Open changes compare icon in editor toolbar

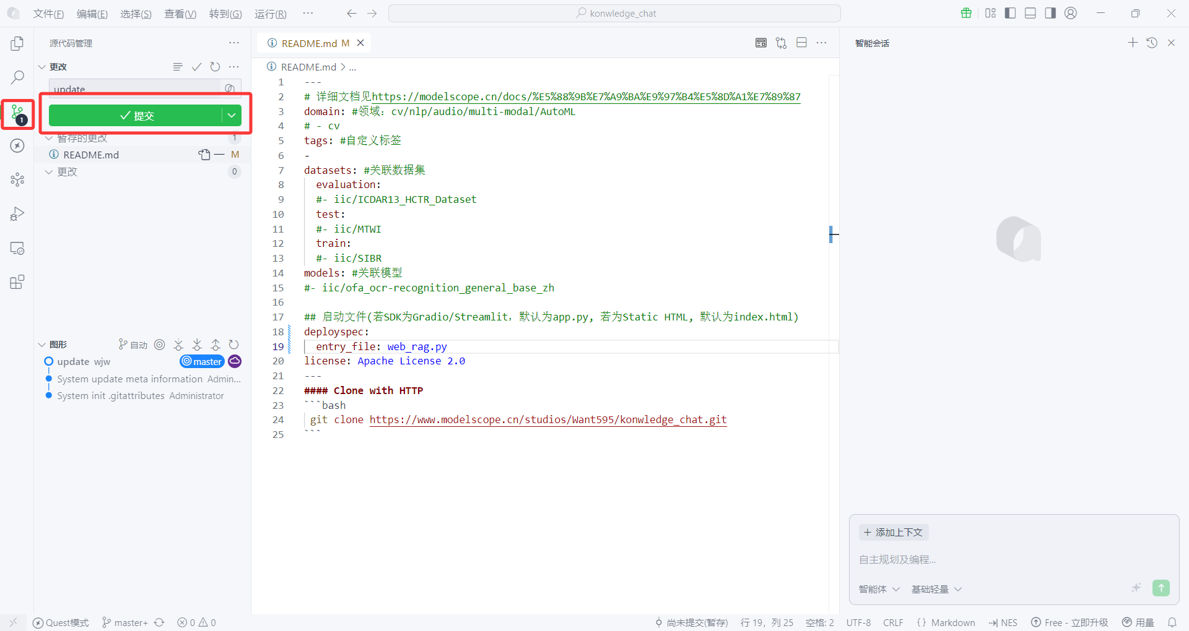click(x=782, y=43)
